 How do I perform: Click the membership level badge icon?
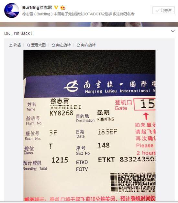[63, 8]
